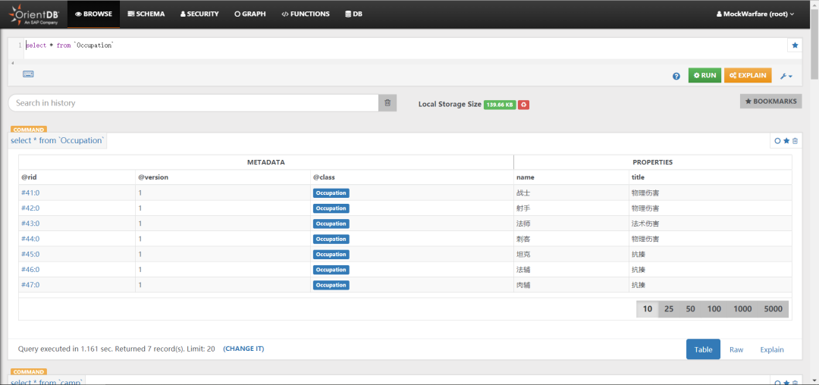Click the OrientDB logo
The height and width of the screenshot is (385, 819).
pos(33,14)
